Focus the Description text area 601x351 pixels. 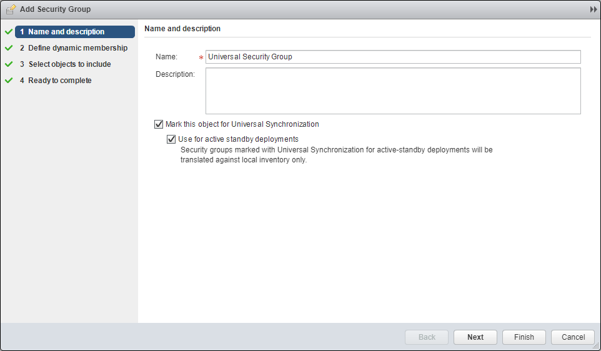pos(393,91)
